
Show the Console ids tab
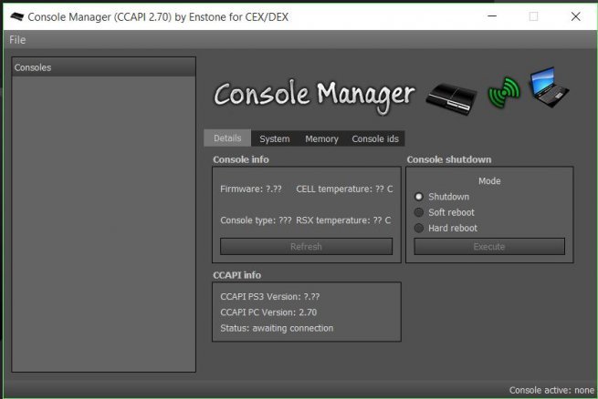pyautogui.click(x=374, y=138)
